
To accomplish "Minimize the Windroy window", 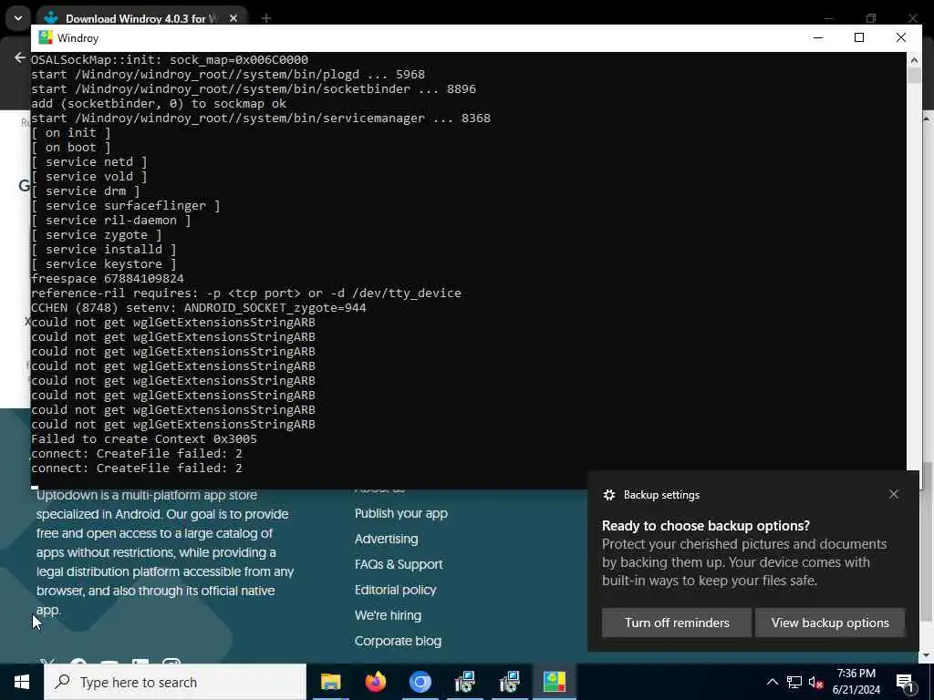I will (x=818, y=38).
